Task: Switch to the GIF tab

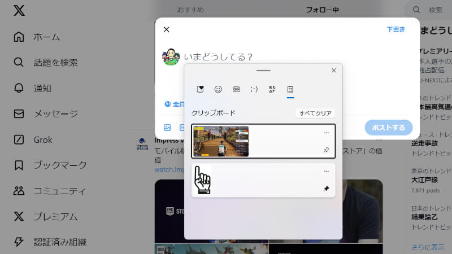Action: click(x=236, y=89)
